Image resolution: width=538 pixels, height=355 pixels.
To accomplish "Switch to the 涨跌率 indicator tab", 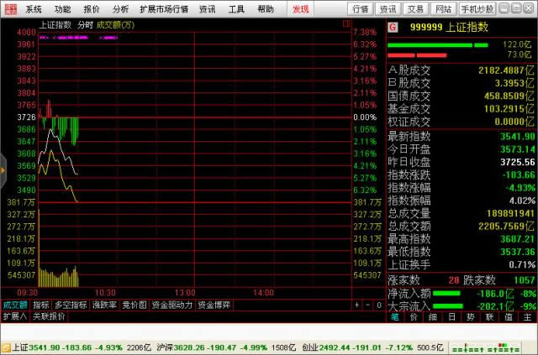I will tap(104, 305).
